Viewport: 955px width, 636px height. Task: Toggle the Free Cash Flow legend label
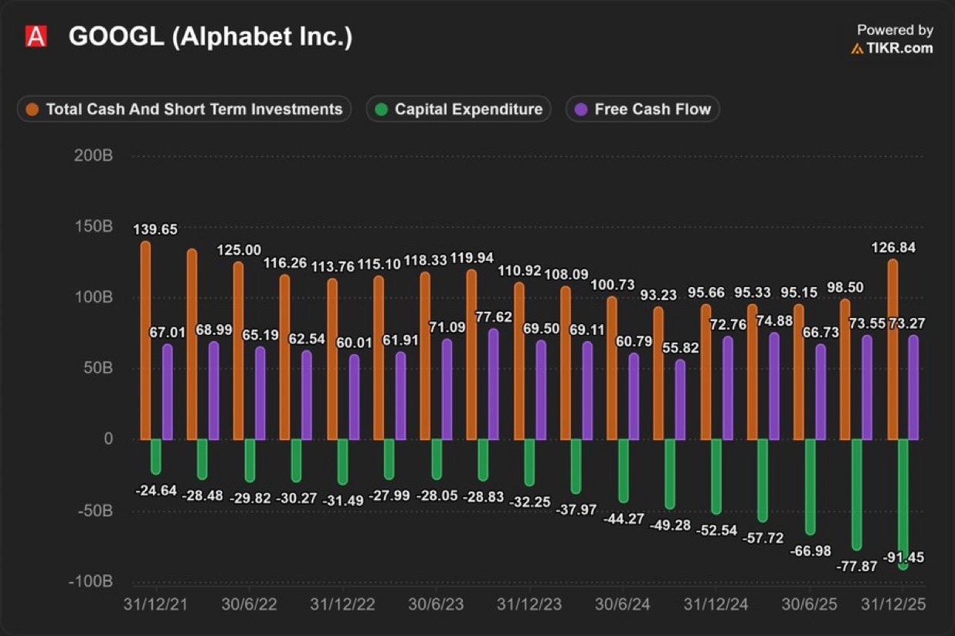coord(652,110)
